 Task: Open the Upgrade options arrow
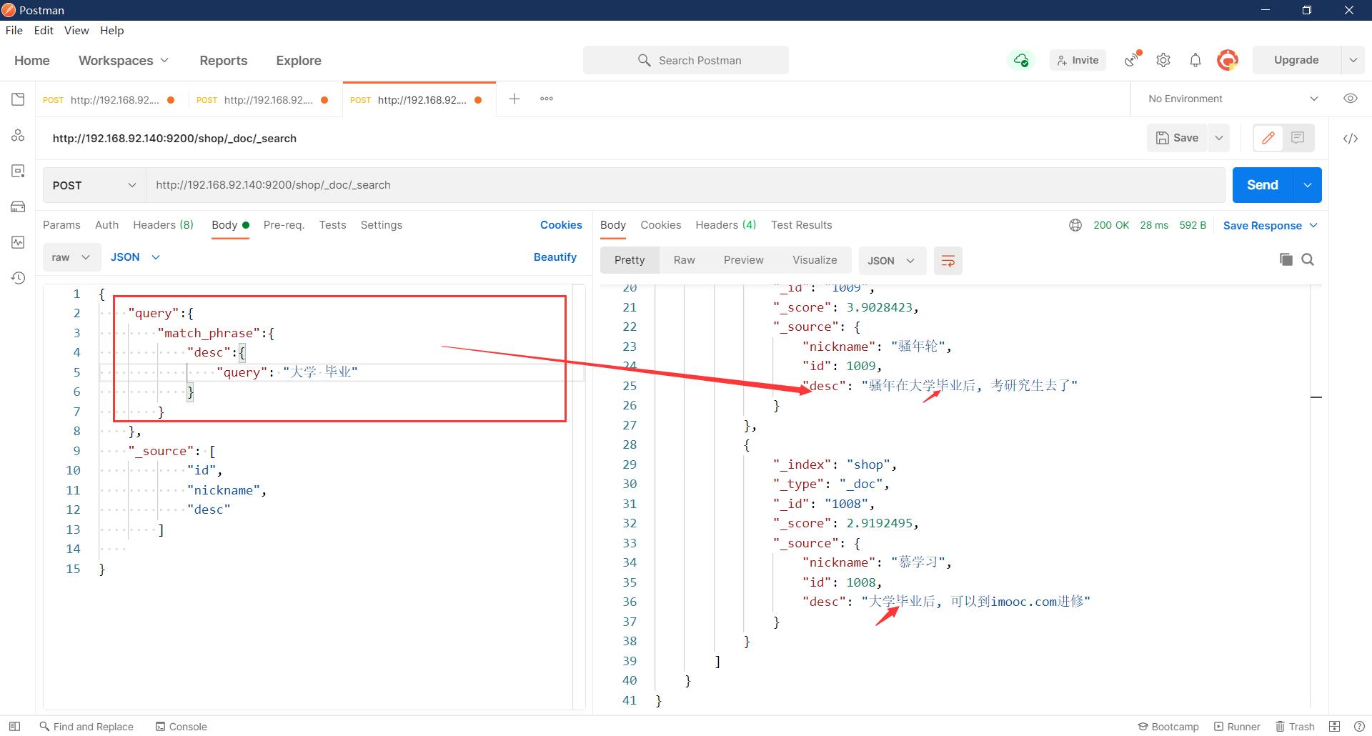coord(1353,60)
